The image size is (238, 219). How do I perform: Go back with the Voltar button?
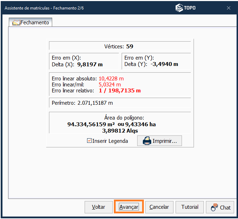point(98,207)
